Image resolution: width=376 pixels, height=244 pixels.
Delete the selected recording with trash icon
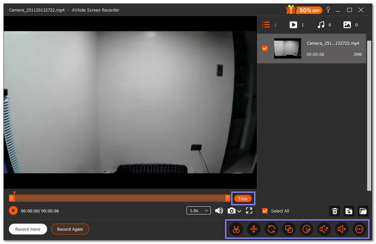tap(335, 211)
